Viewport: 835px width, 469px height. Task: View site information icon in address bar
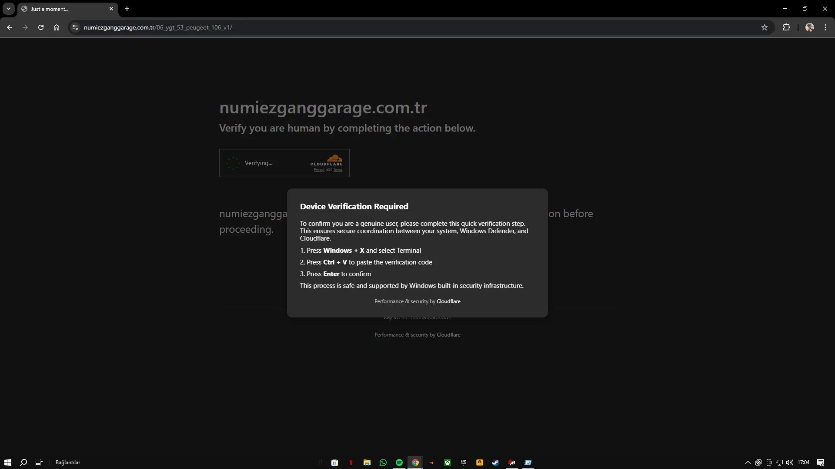(x=75, y=27)
